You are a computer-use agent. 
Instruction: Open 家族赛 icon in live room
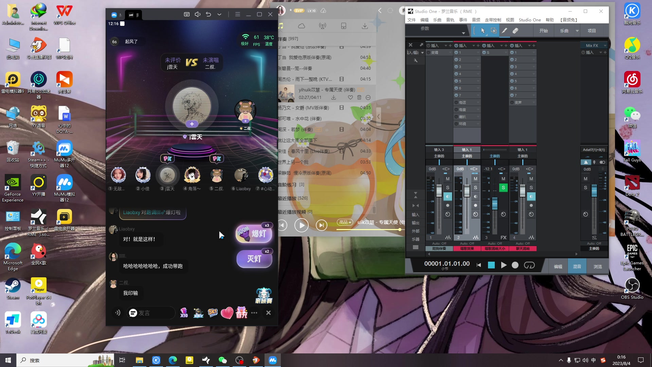point(264,296)
